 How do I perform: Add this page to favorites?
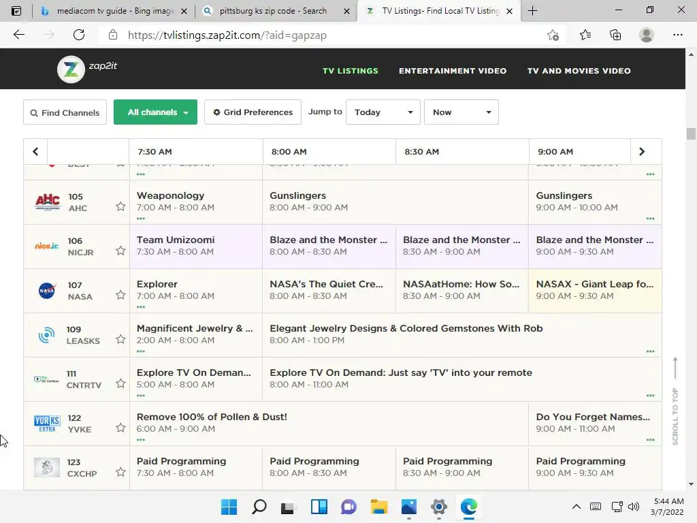[x=553, y=35]
